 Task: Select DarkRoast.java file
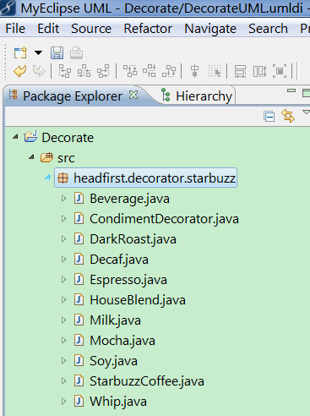[133, 239]
